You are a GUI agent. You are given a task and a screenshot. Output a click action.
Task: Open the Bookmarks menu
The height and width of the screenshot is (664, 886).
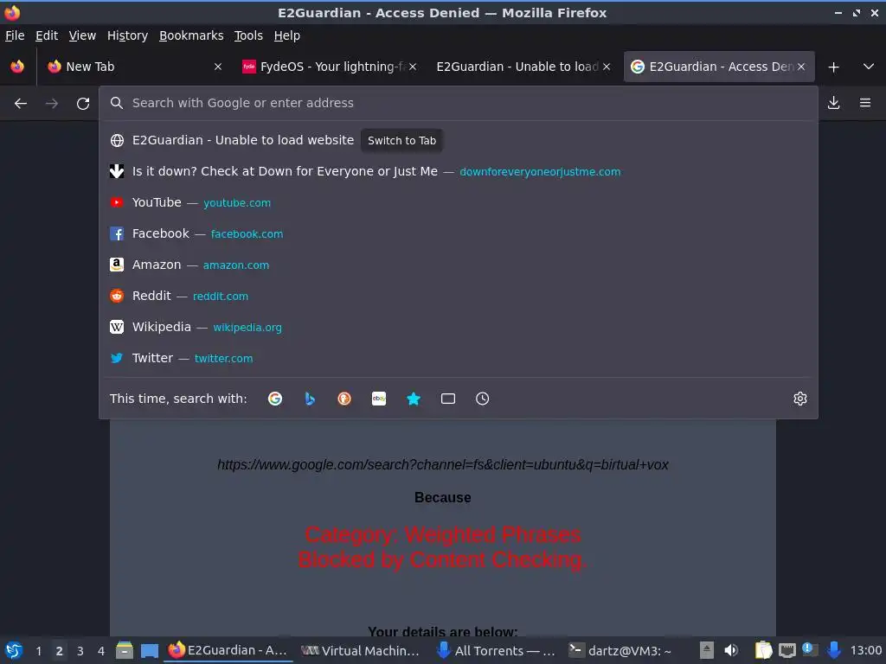(x=191, y=35)
